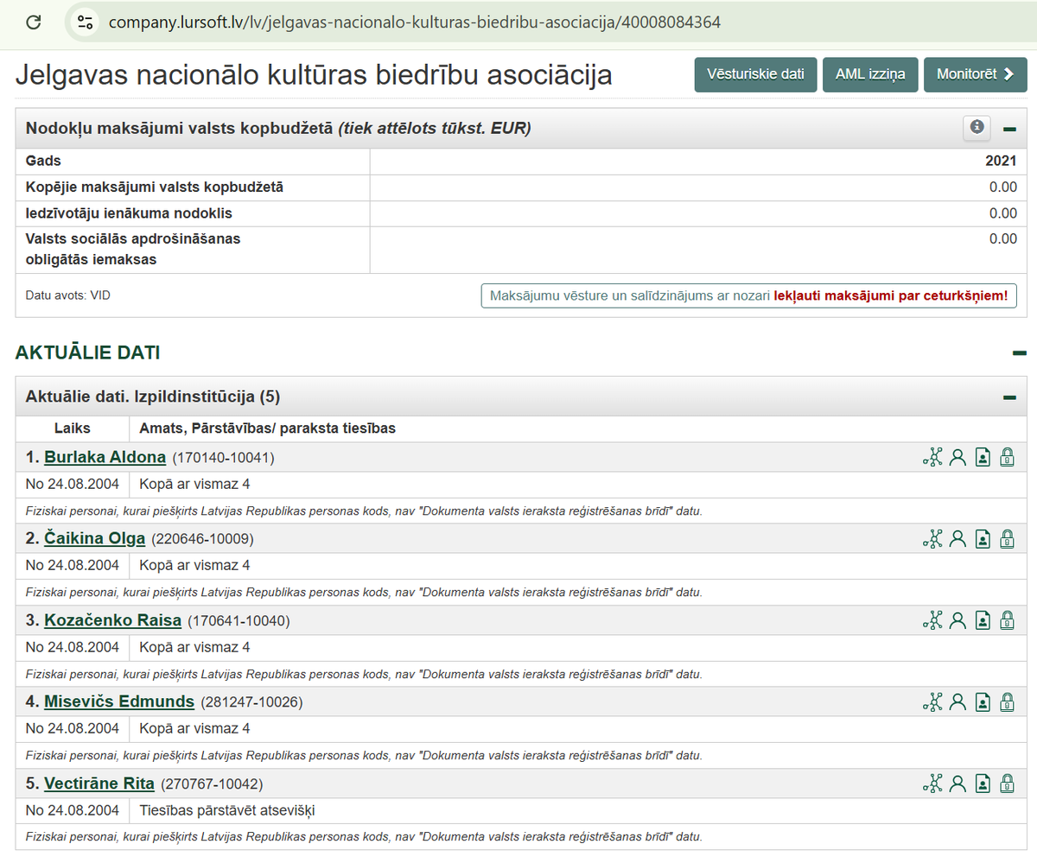Click ID document icon for Misevičs Edmunds

tap(983, 702)
